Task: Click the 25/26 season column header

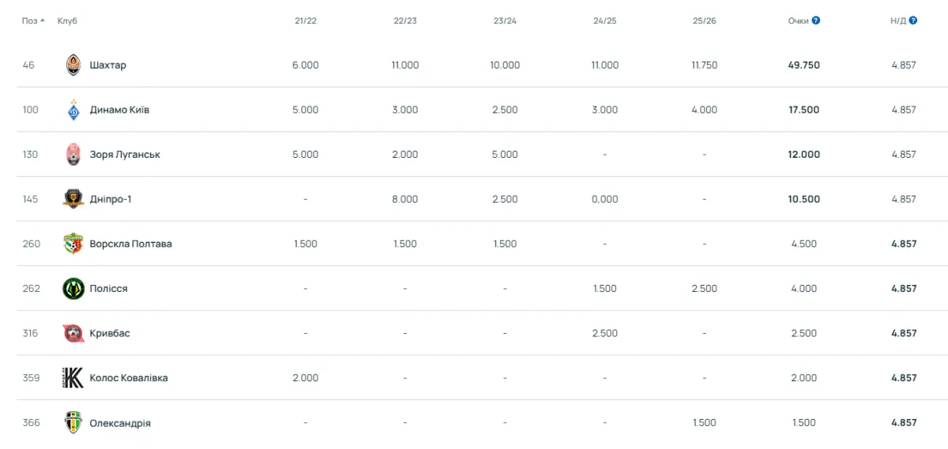Action: pos(704,21)
